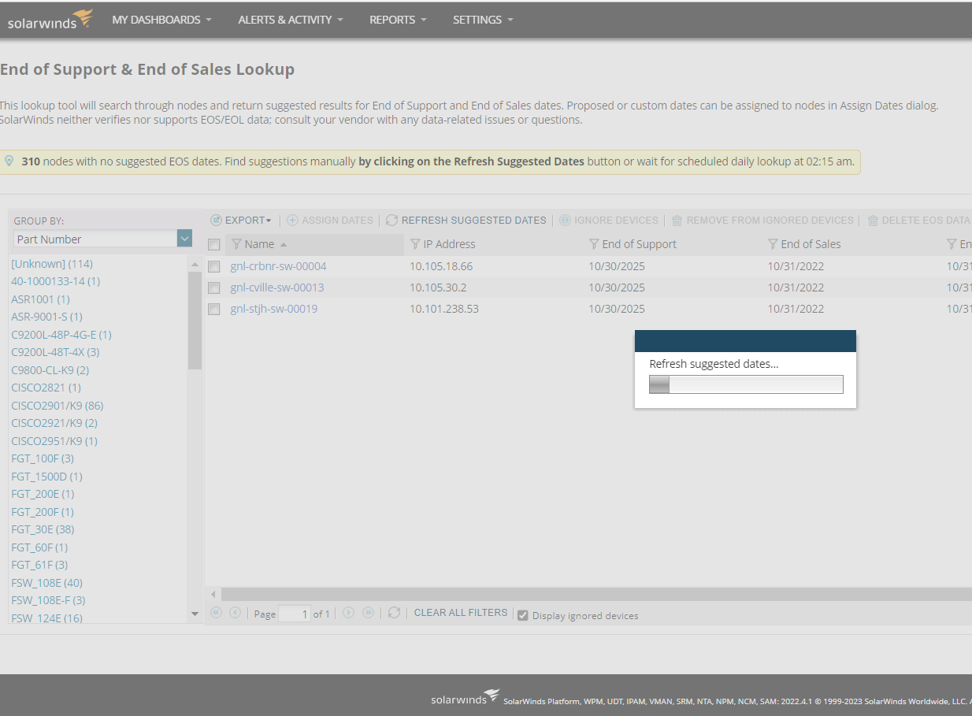Click Remove From Ignored Devices trash icon
Image resolution: width=972 pixels, height=716 pixels.
pos(677,221)
